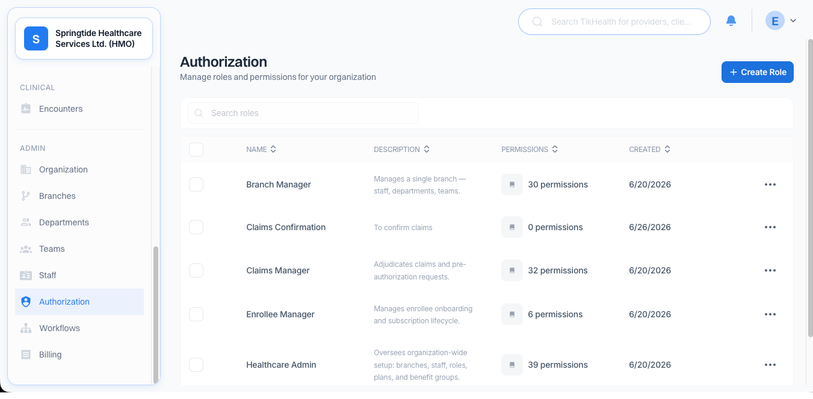Click the user avatar E
Viewport: 813px width, 399px height.
click(775, 21)
